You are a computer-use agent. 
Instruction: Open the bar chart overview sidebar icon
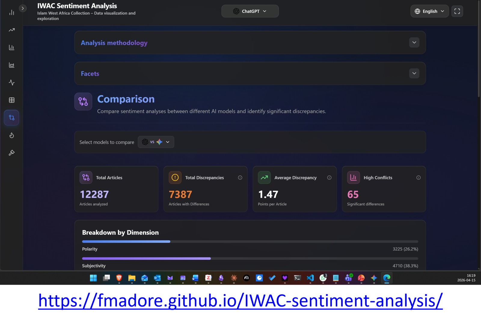click(x=12, y=12)
